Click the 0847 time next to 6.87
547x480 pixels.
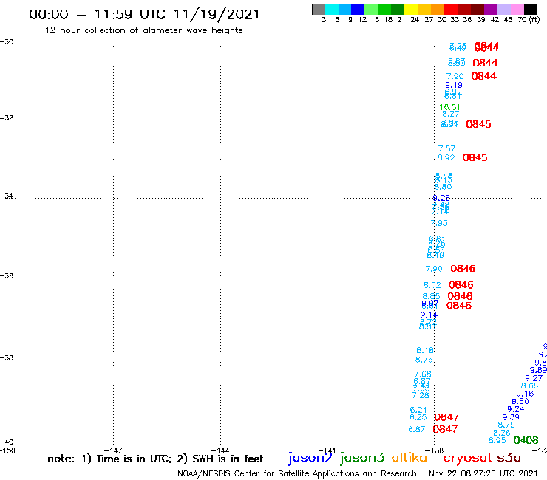point(445,429)
